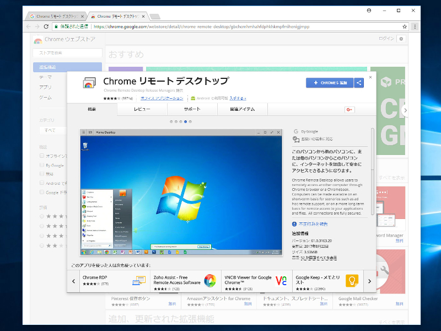Open the web store settings gear
Screen dimensions: 441x331
point(401,39)
